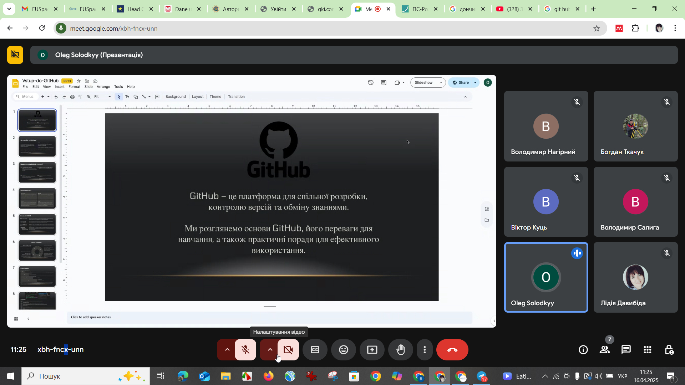Select shape tool in Slides toolbar
685x385 pixels.
[136, 97]
